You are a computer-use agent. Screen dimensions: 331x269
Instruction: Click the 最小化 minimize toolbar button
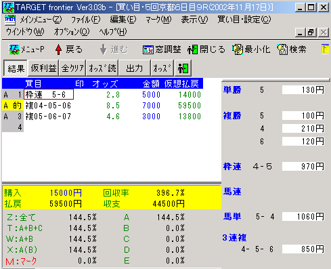click(251, 49)
